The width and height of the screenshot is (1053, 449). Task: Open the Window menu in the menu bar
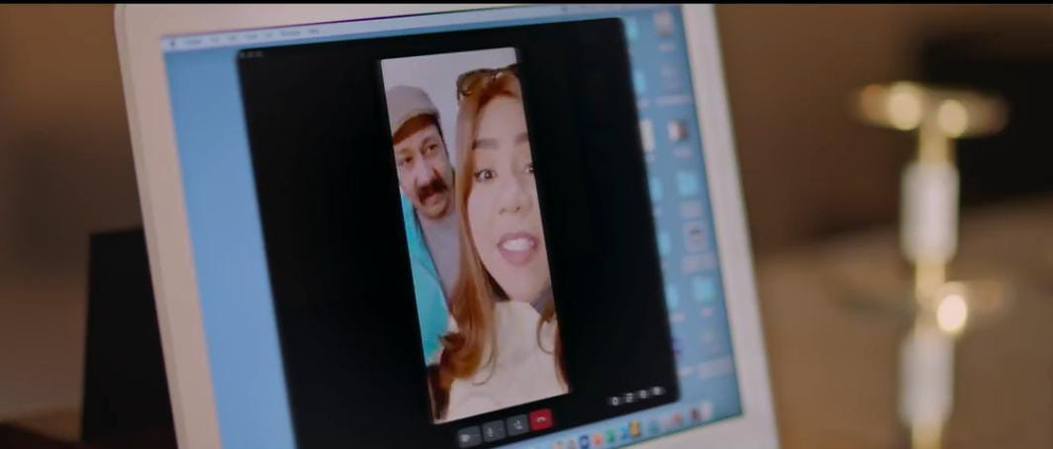[288, 36]
